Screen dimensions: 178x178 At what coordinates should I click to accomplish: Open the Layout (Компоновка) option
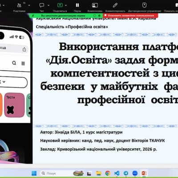pyautogui.click(x=95, y=7)
